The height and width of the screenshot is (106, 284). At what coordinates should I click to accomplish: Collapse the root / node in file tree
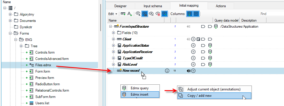point(5,8)
